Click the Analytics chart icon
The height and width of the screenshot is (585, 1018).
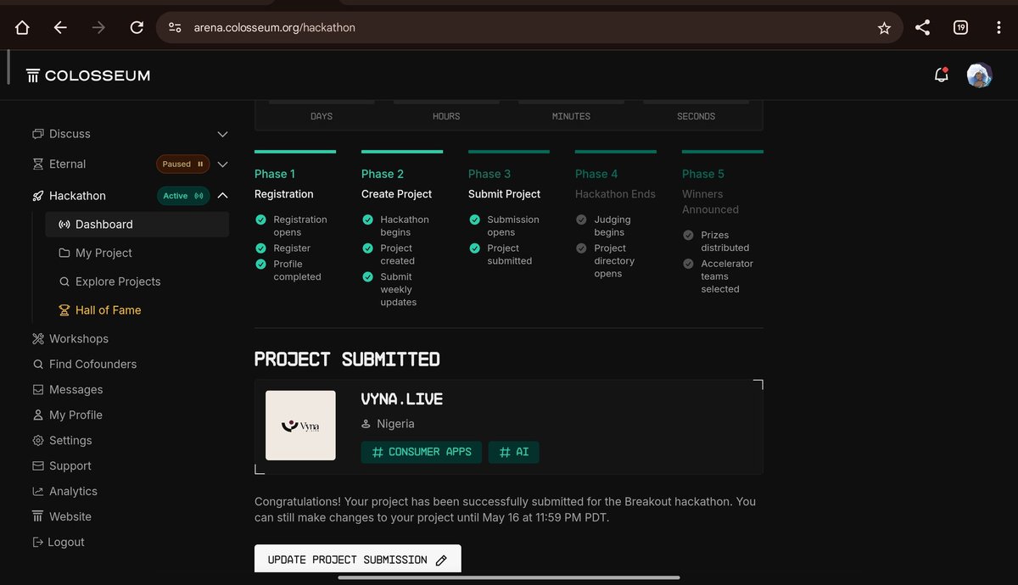[37, 491]
